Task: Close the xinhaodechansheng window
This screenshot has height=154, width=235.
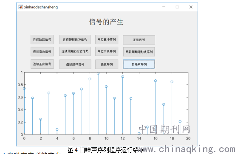Action: 191,7
